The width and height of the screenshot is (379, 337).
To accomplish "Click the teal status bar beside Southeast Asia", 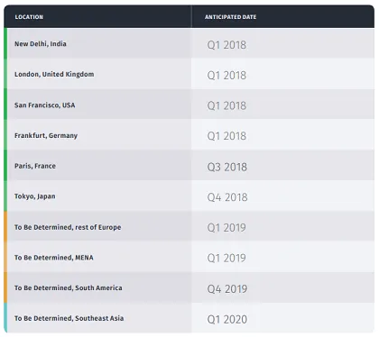I will pos(5,317).
